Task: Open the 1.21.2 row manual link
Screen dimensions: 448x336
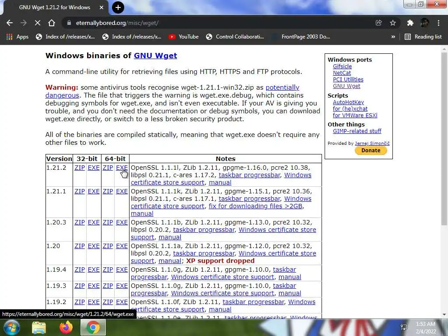Action: 220,182
